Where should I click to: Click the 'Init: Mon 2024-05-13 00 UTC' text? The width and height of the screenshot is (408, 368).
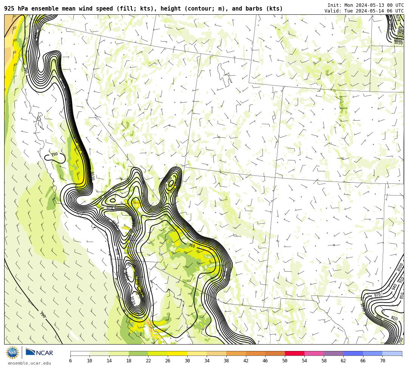coord(366,5)
